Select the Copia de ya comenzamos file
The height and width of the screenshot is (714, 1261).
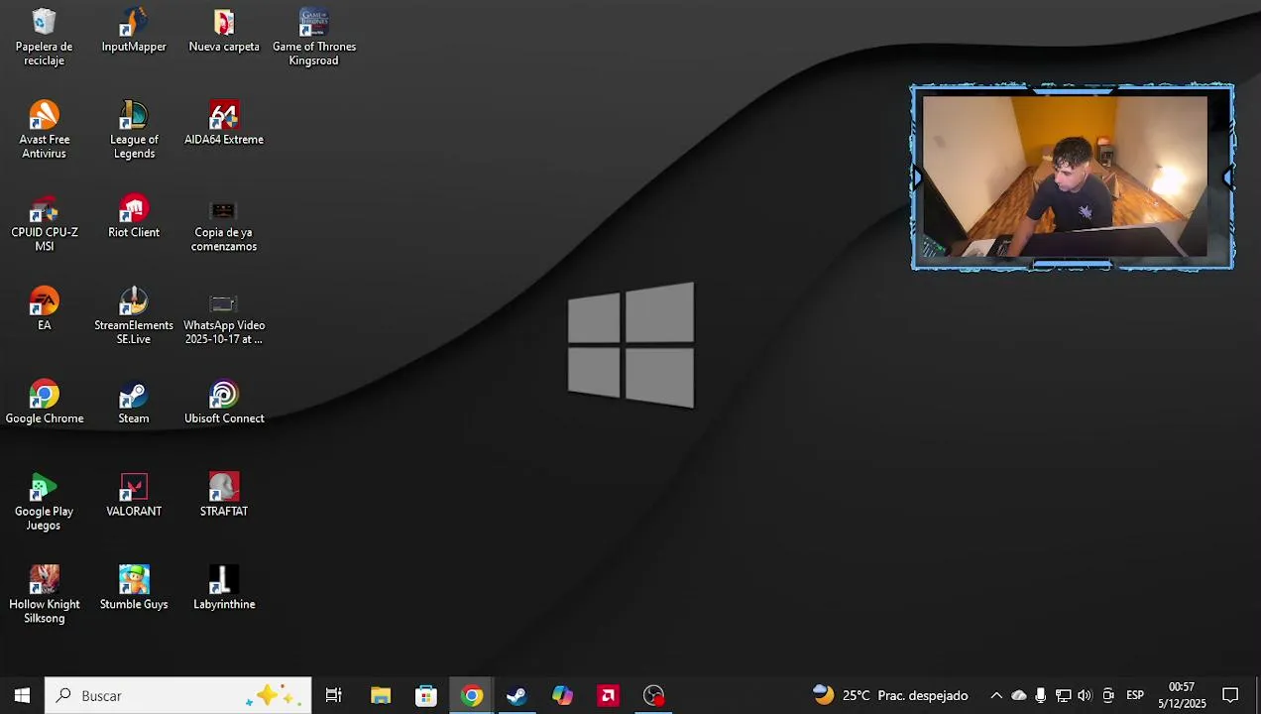tap(224, 223)
